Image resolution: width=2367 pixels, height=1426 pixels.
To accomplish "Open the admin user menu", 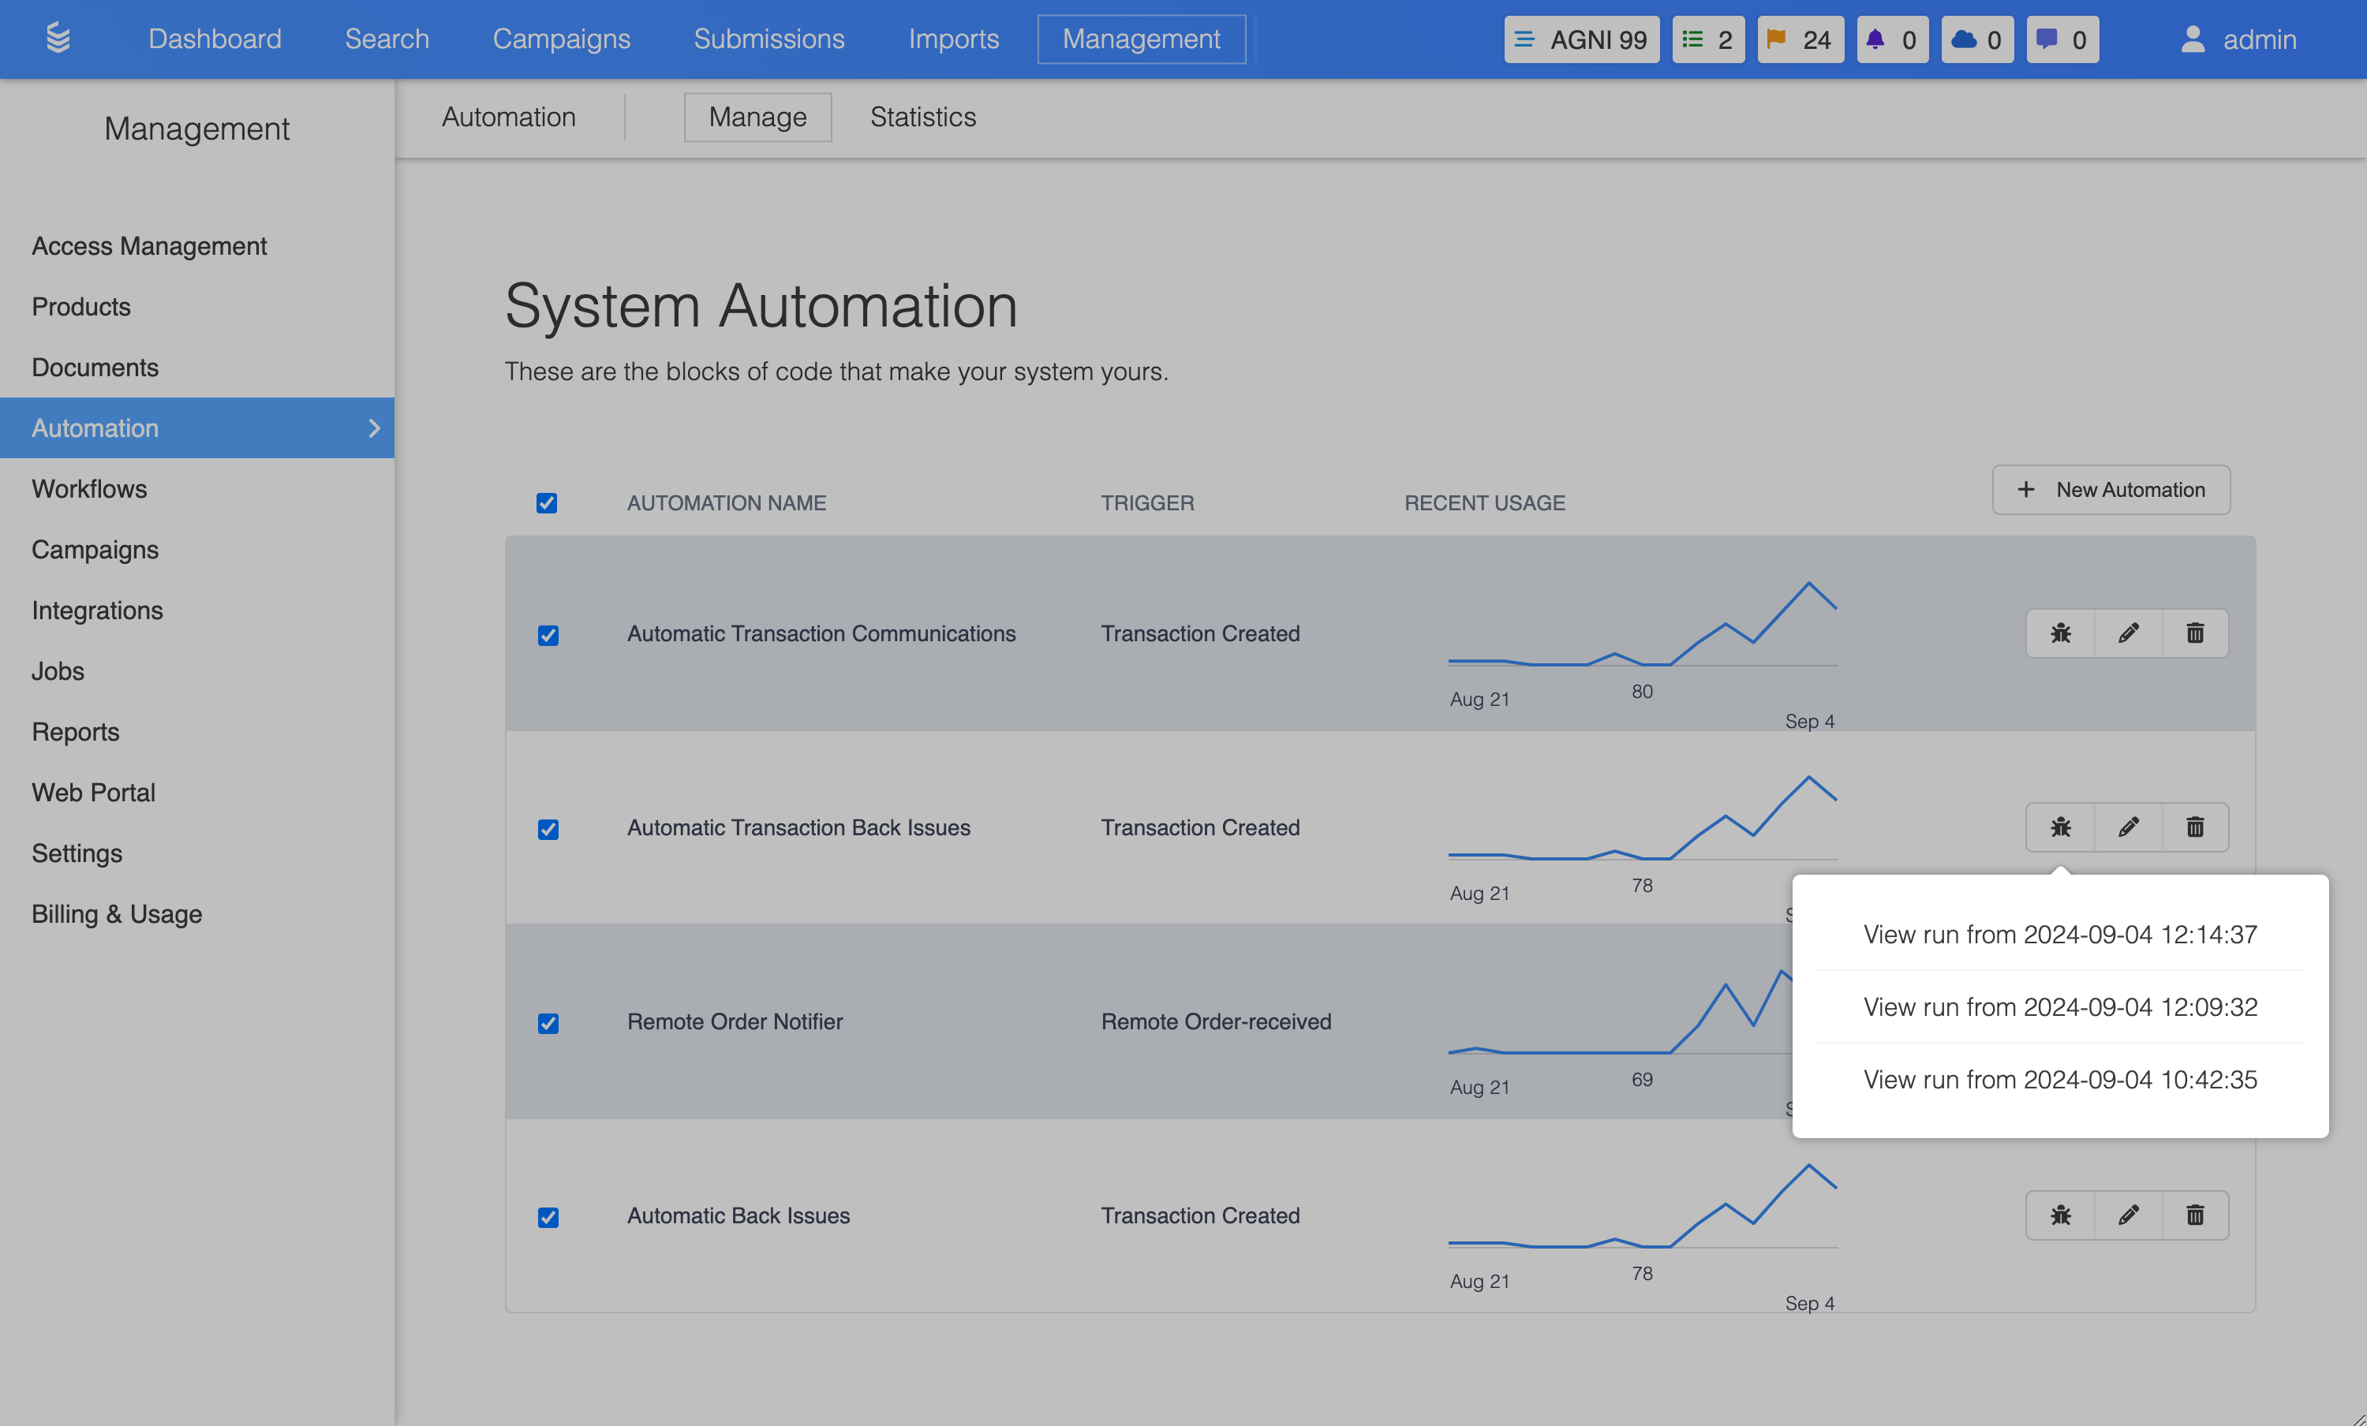I will tap(2238, 39).
